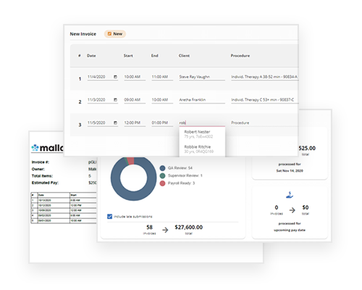Click the red donut chart segment

coord(130,161)
